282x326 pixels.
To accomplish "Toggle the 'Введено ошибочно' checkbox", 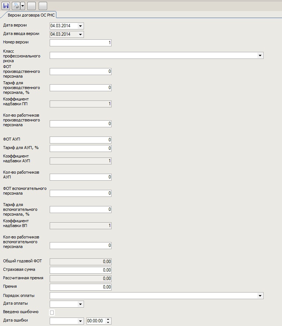I will coord(52,312).
